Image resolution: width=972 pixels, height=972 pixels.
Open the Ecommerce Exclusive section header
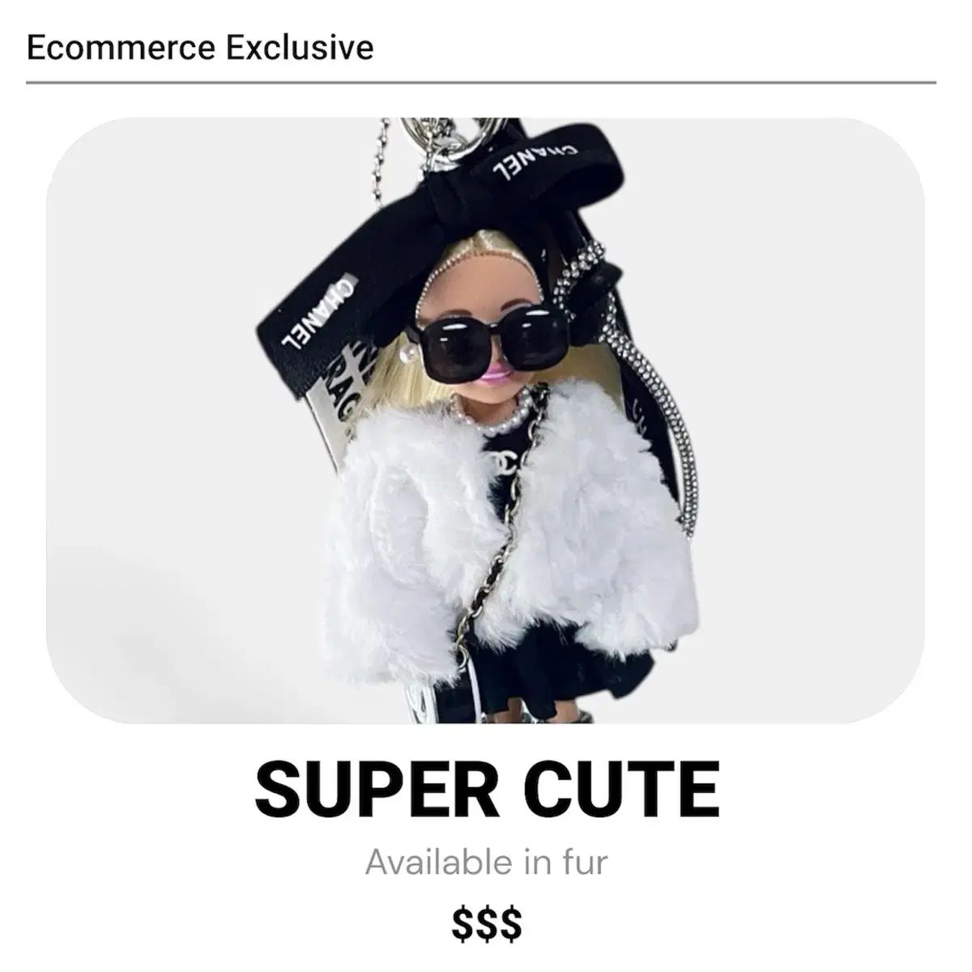[199, 48]
